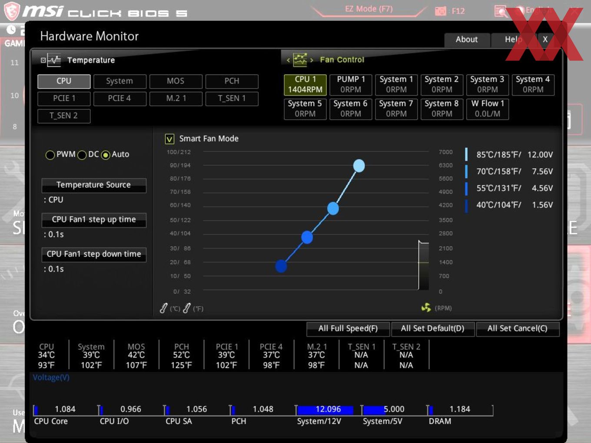Image resolution: width=591 pixels, height=443 pixels.
Task: Click the All Set Default(D) button
Action: pos(432,329)
